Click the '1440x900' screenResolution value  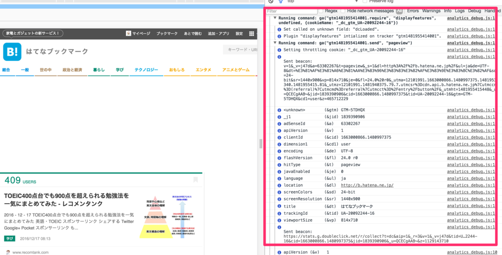tap(350, 199)
